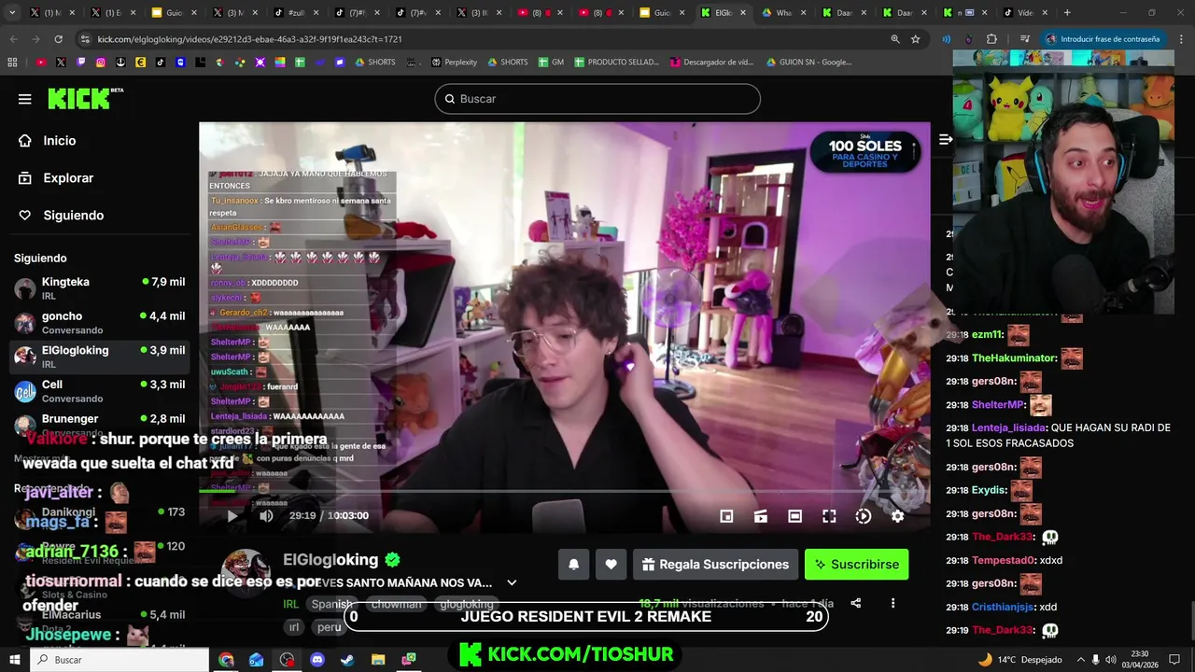Viewport: 1195px width, 672px height.
Task: Click the Windows taskbar Buscar box
Action: 119,660
